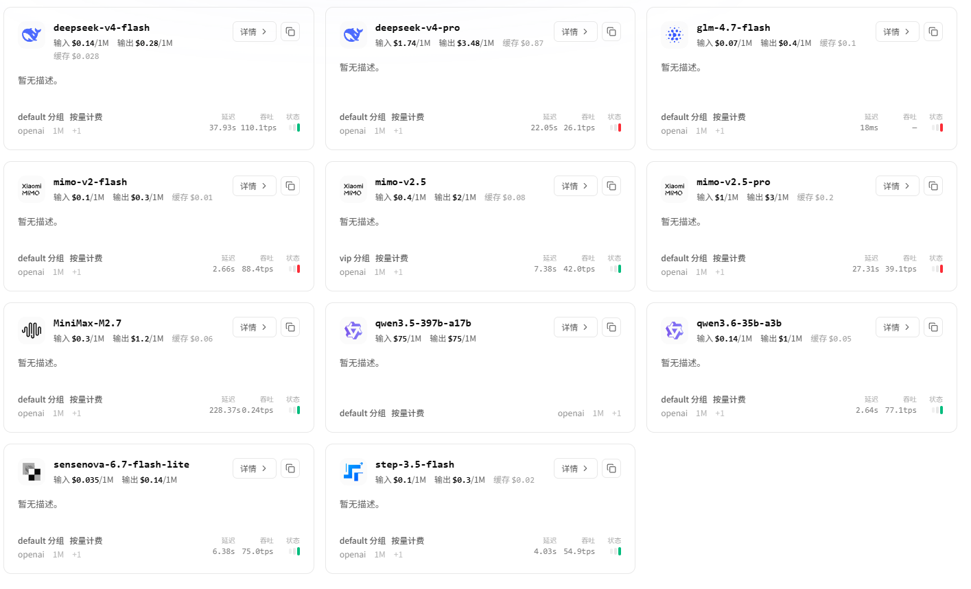This screenshot has height=589, width=971.
Task: Copy the MiniMax-M2.7 model name
Action: pos(290,327)
